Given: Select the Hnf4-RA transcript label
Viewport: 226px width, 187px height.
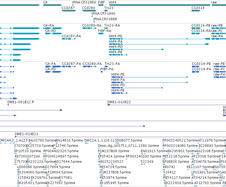Looking at the screenshot, I should click(116, 41).
